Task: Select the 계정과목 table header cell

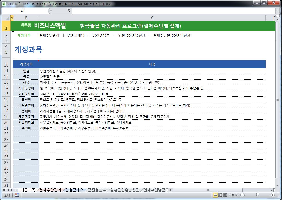Action: coord(26,64)
